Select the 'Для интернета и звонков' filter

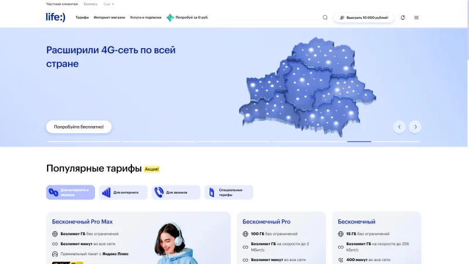tap(70, 192)
